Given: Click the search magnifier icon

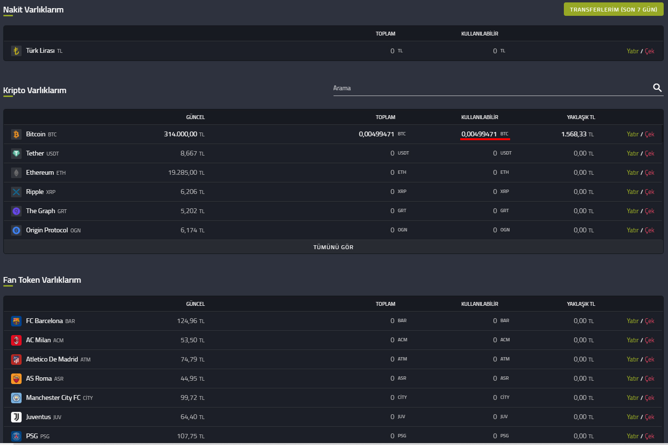Looking at the screenshot, I should (657, 88).
